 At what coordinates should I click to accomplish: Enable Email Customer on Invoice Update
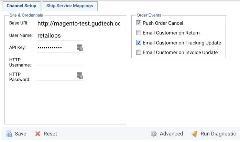[139, 52]
